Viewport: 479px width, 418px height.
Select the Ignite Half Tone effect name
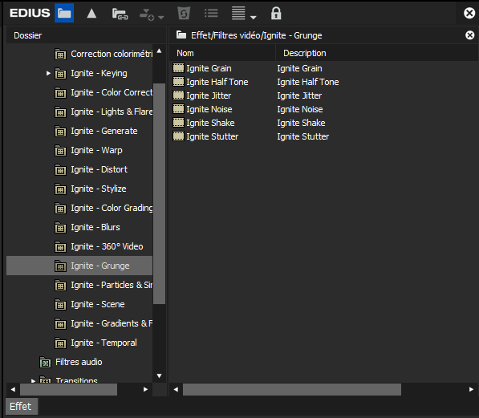pos(217,82)
